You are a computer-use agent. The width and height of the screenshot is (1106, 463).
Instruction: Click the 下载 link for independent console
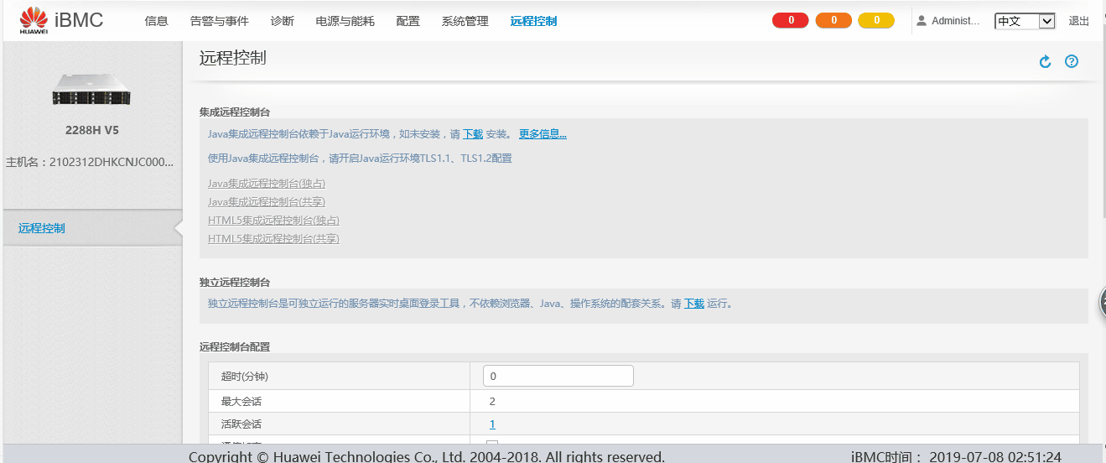(x=694, y=304)
